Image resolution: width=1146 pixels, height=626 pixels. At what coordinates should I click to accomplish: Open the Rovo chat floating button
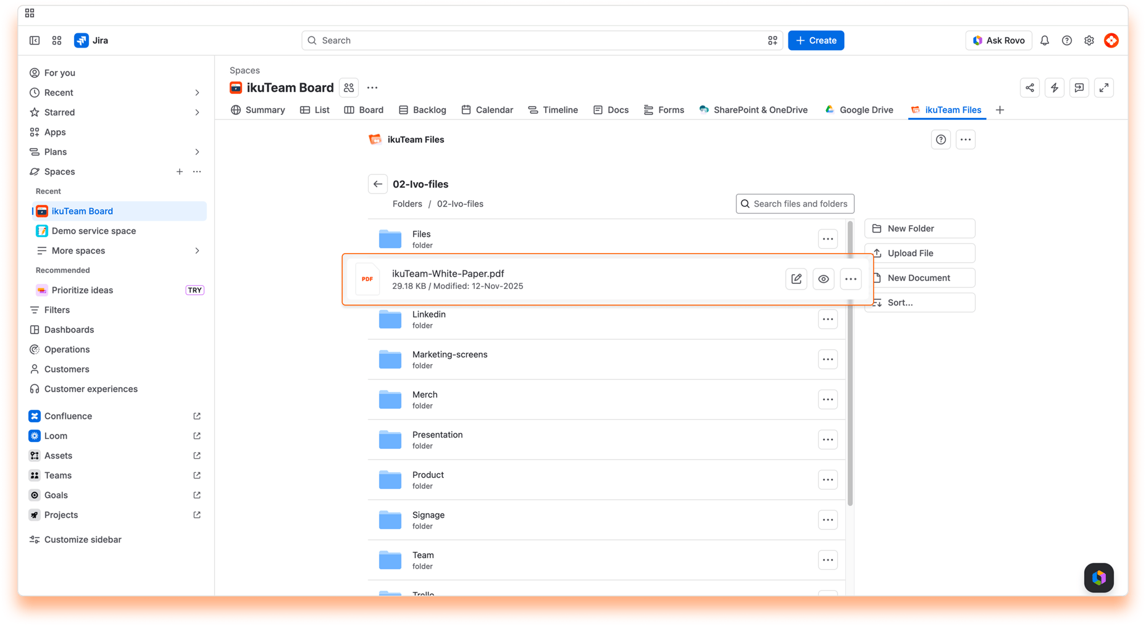(1099, 578)
